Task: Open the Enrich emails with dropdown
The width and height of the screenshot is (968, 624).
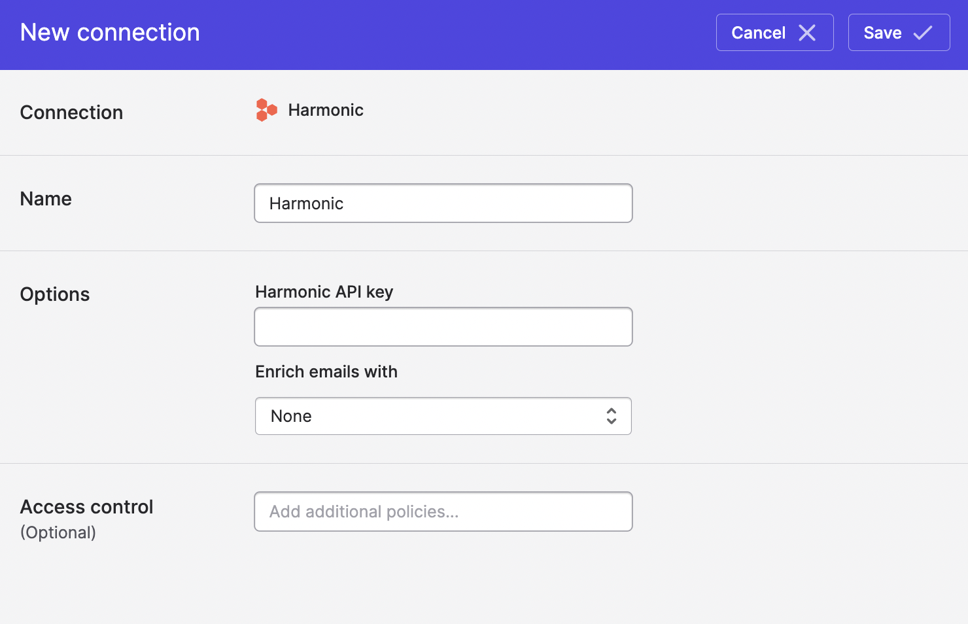Action: click(x=443, y=416)
